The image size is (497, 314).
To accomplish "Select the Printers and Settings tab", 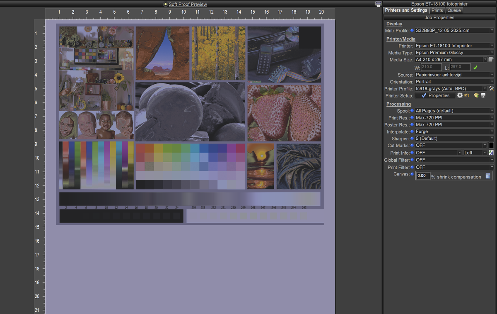I will 406,10.
